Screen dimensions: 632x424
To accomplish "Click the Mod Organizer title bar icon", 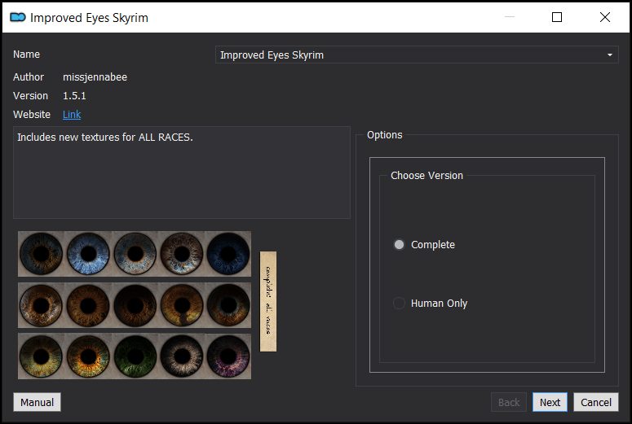I will click(18, 17).
